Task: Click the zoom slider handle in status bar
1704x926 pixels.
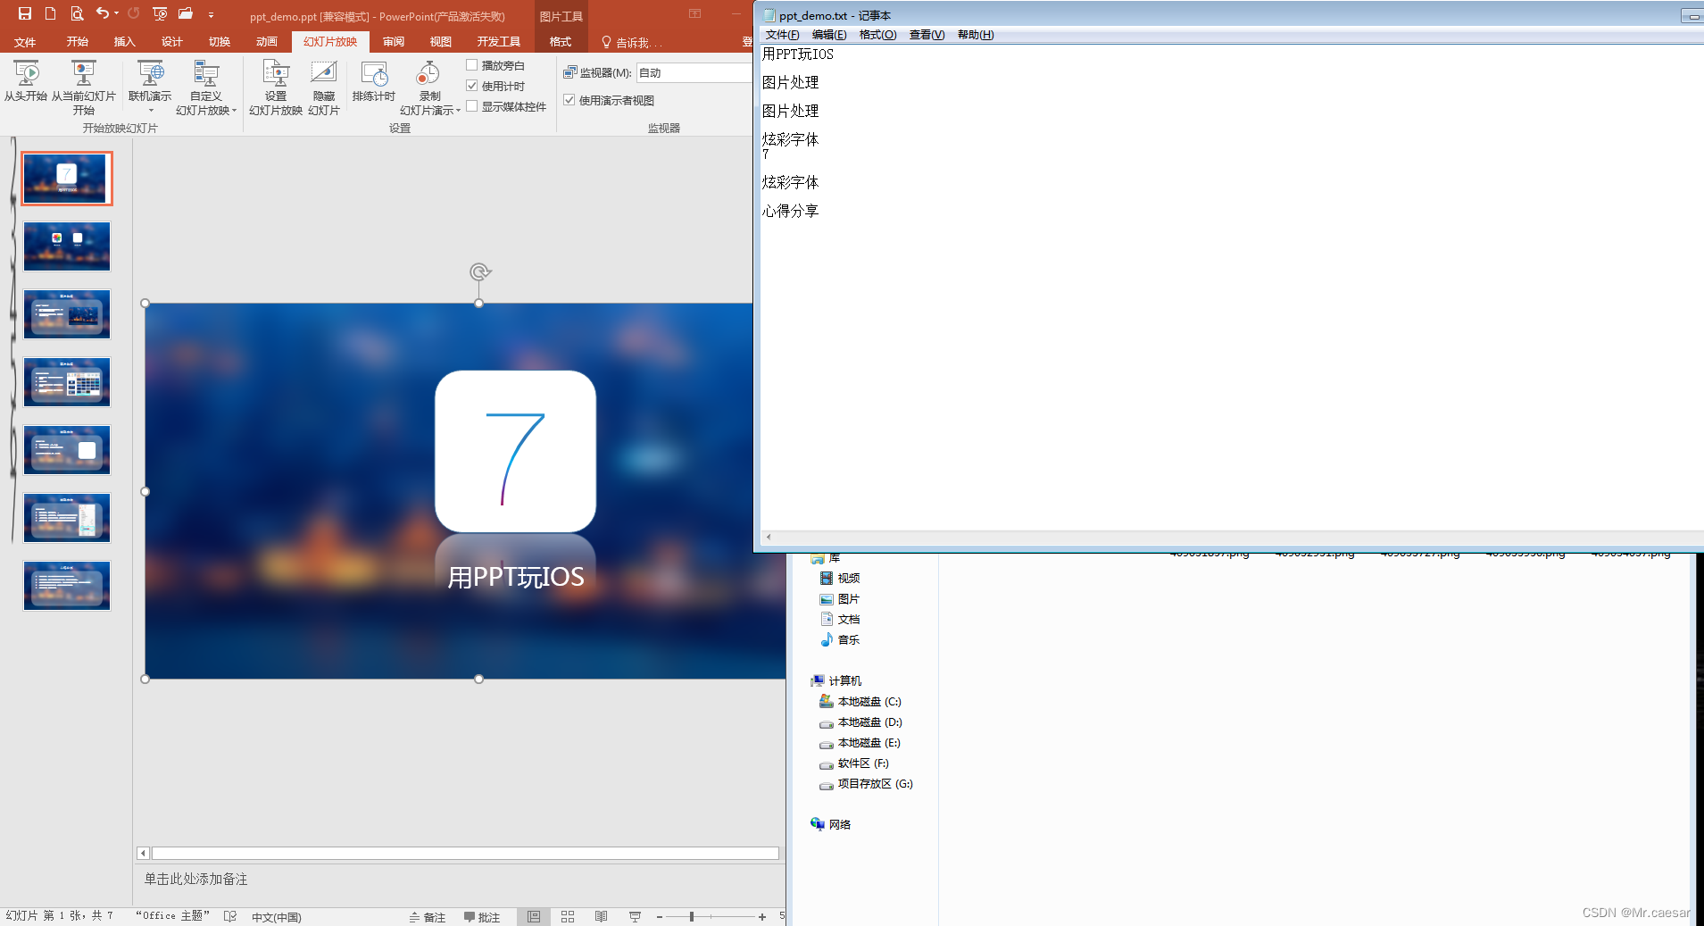Action: (692, 917)
